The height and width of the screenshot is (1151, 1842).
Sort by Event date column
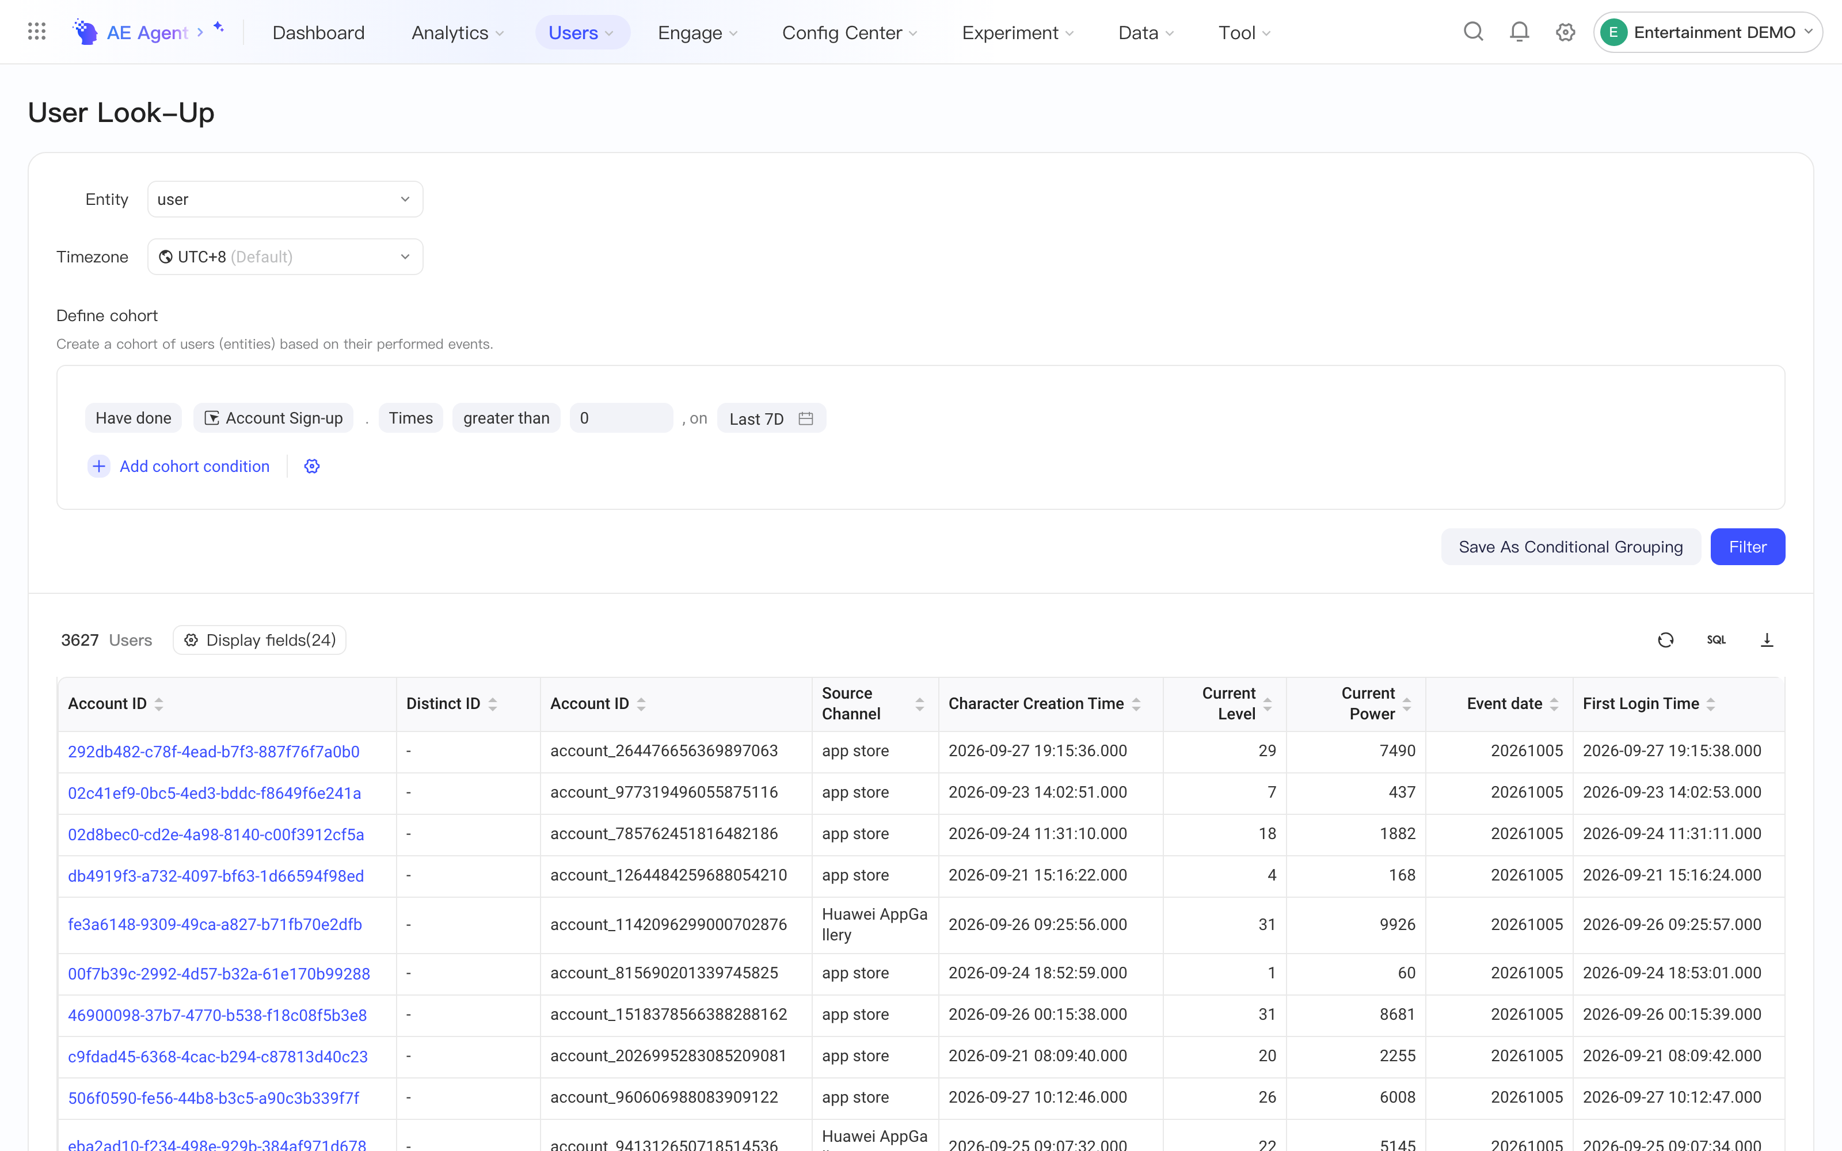click(1554, 704)
